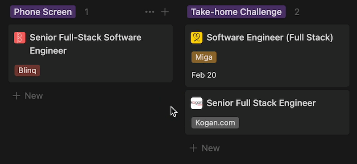Click the Take-home Challenge card count 2
The image size is (357, 164).
click(x=297, y=12)
